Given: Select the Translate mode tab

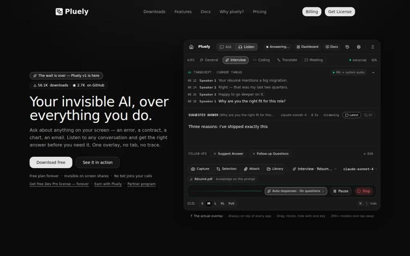Looking at the screenshot, I should (287, 60).
